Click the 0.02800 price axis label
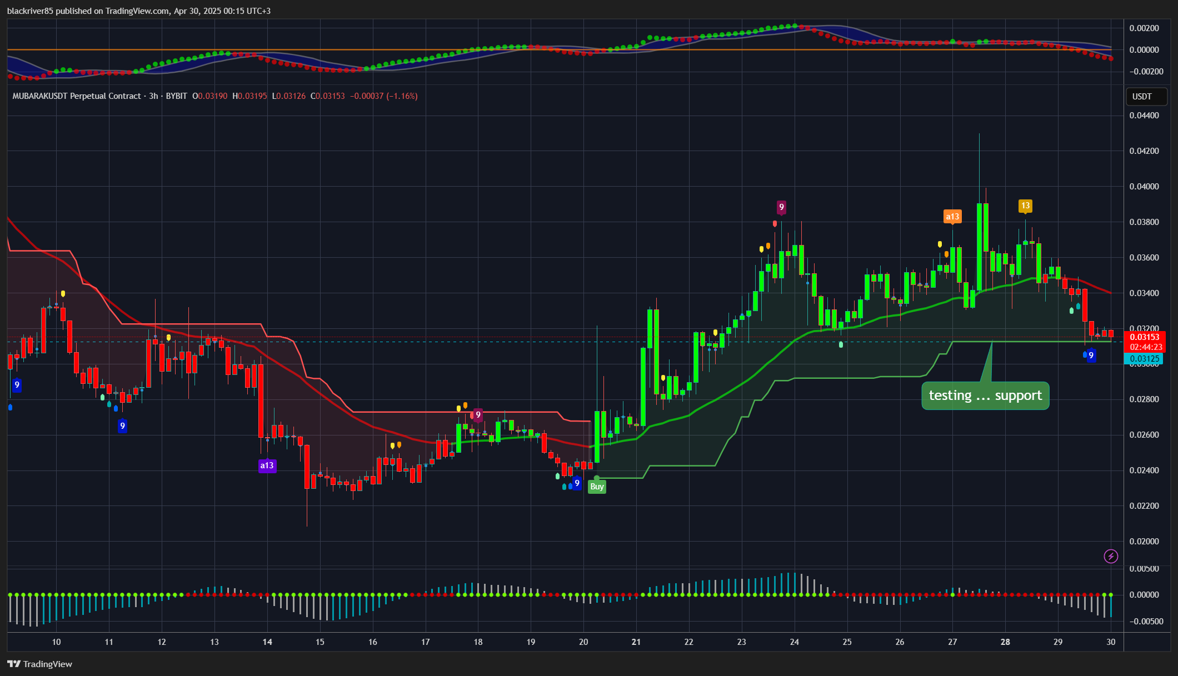 1144,399
